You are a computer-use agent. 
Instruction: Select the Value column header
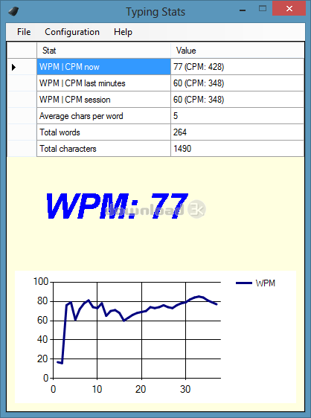coord(237,51)
